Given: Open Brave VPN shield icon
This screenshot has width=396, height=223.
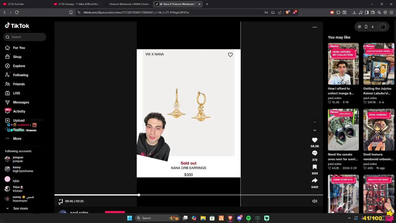Looking at the screenshot, I should pos(385,12).
